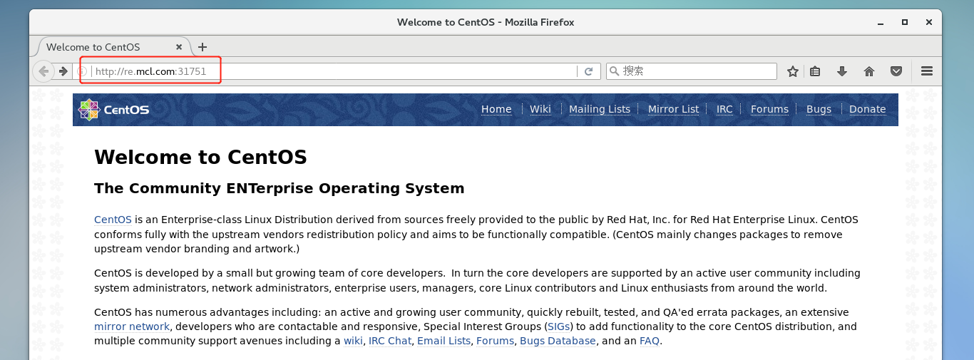Open a new tab with plus button

click(203, 47)
